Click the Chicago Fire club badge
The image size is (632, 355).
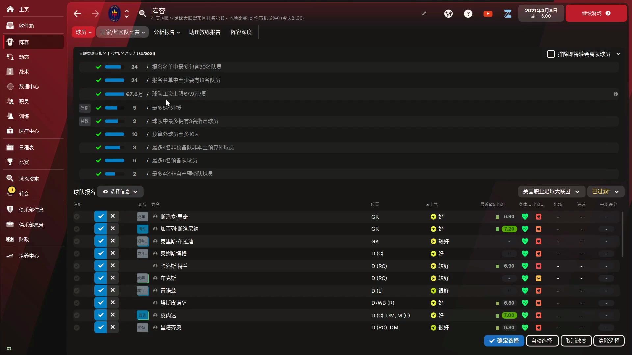coord(115,13)
